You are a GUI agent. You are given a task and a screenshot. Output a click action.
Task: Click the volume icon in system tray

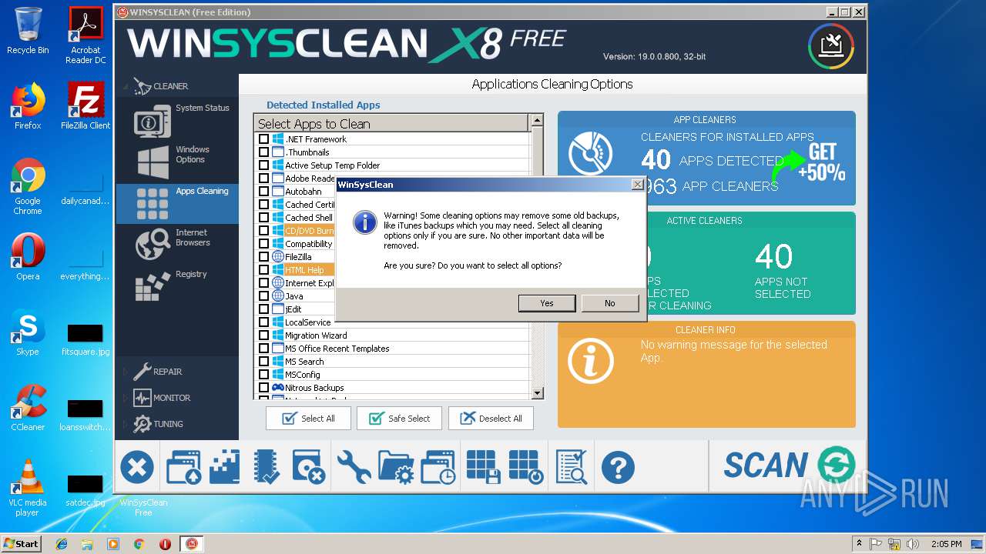pos(914,544)
